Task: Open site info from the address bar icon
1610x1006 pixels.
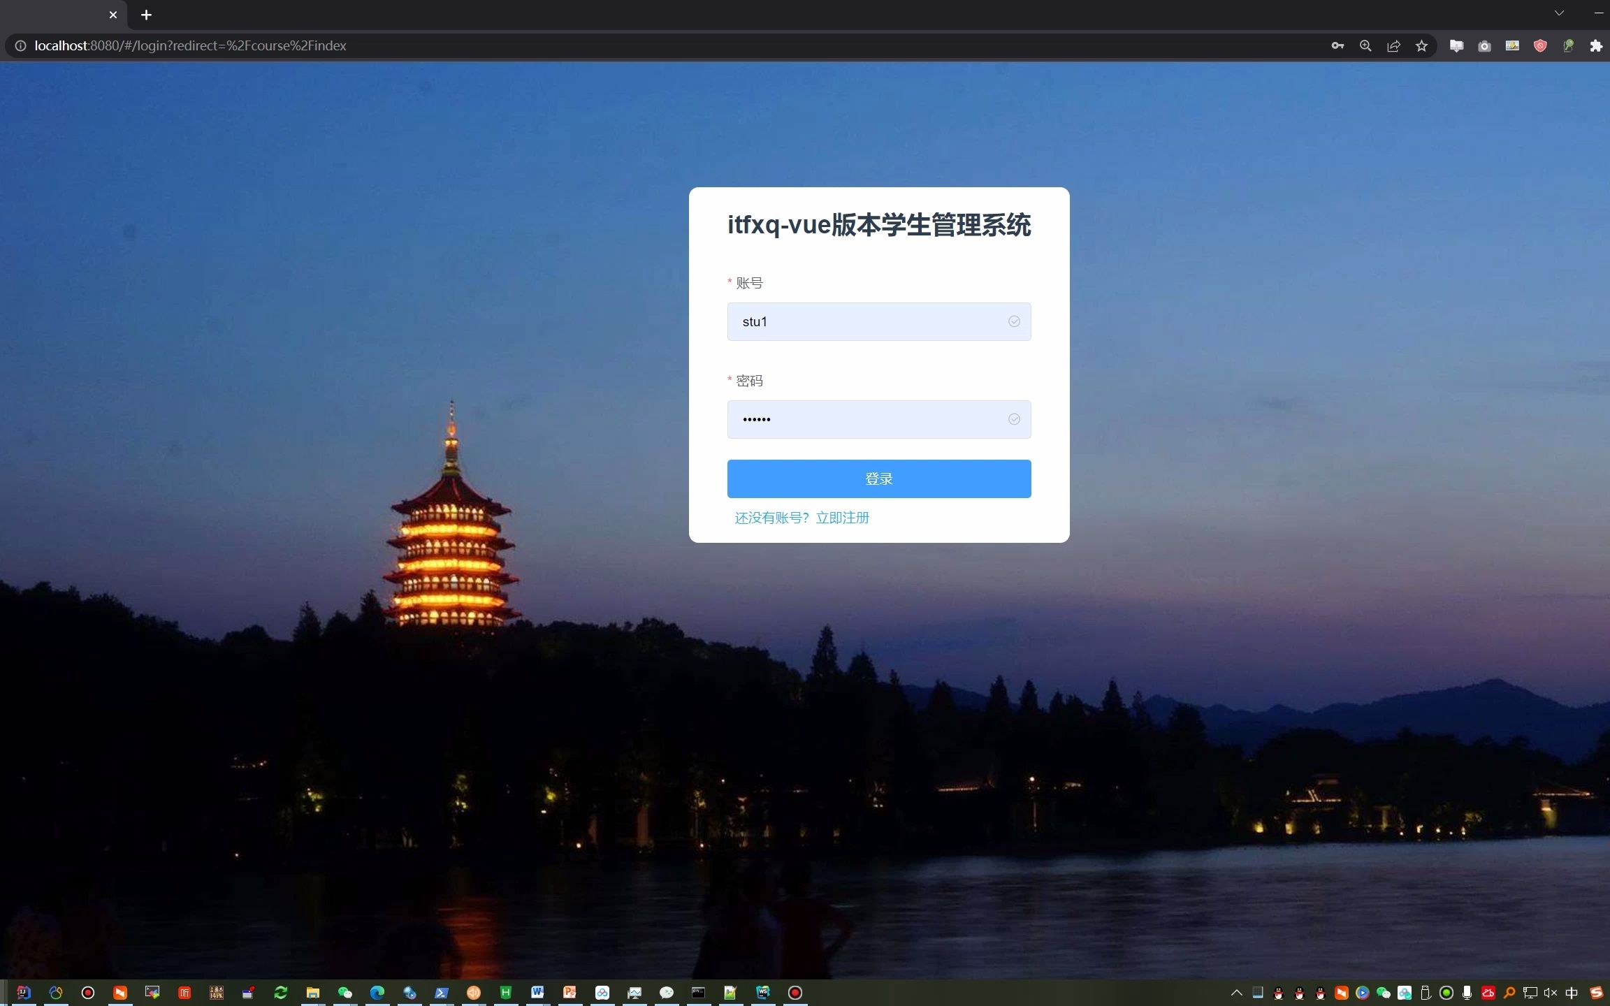Action: [20, 45]
